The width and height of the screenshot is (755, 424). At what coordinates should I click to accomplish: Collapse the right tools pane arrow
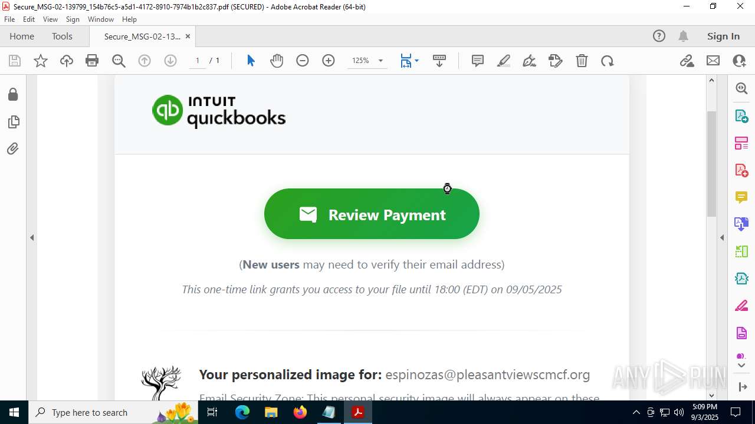[x=722, y=238]
